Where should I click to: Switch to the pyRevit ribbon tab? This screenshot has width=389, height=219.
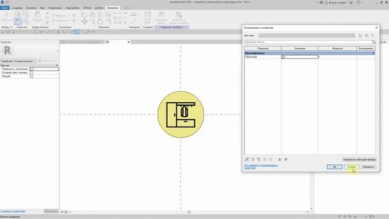click(x=99, y=8)
